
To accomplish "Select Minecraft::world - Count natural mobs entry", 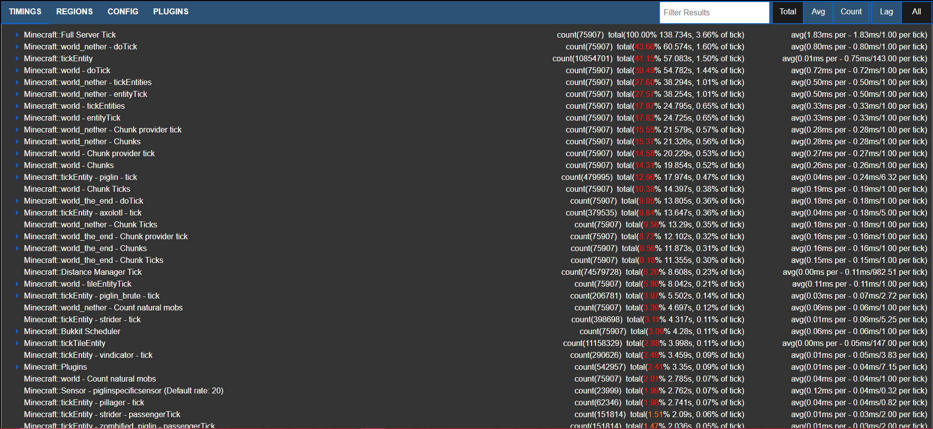I will tap(90, 379).
